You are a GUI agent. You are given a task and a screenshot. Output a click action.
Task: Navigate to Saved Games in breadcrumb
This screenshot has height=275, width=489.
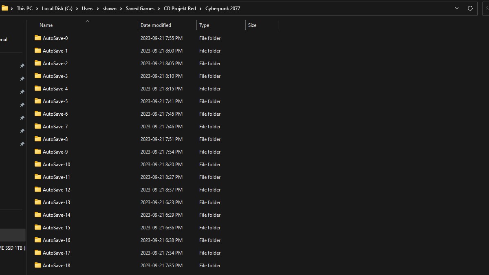pos(140,9)
